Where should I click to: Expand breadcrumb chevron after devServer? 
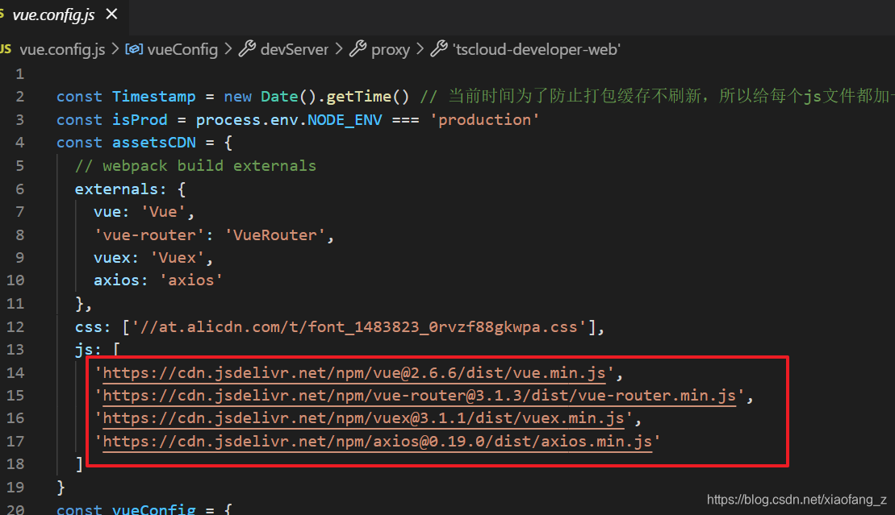tap(339, 49)
